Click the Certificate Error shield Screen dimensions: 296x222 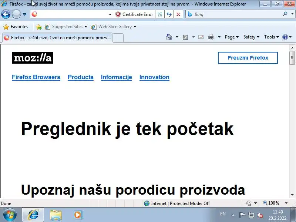(134, 14)
